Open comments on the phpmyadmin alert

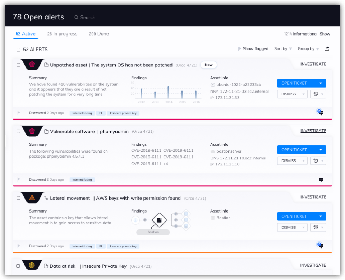[x=321, y=179]
